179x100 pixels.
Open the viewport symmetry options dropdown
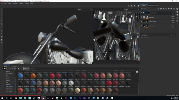tap(129, 6)
